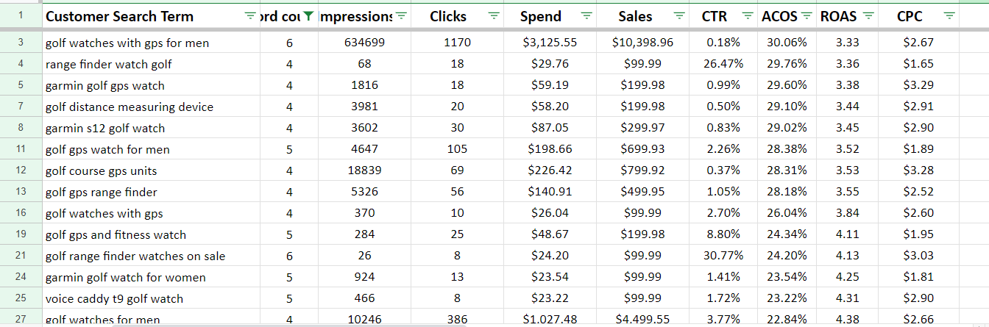Open filter icon on ROAS column
Image resolution: width=989 pixels, height=327 pixels.
[x=869, y=16]
